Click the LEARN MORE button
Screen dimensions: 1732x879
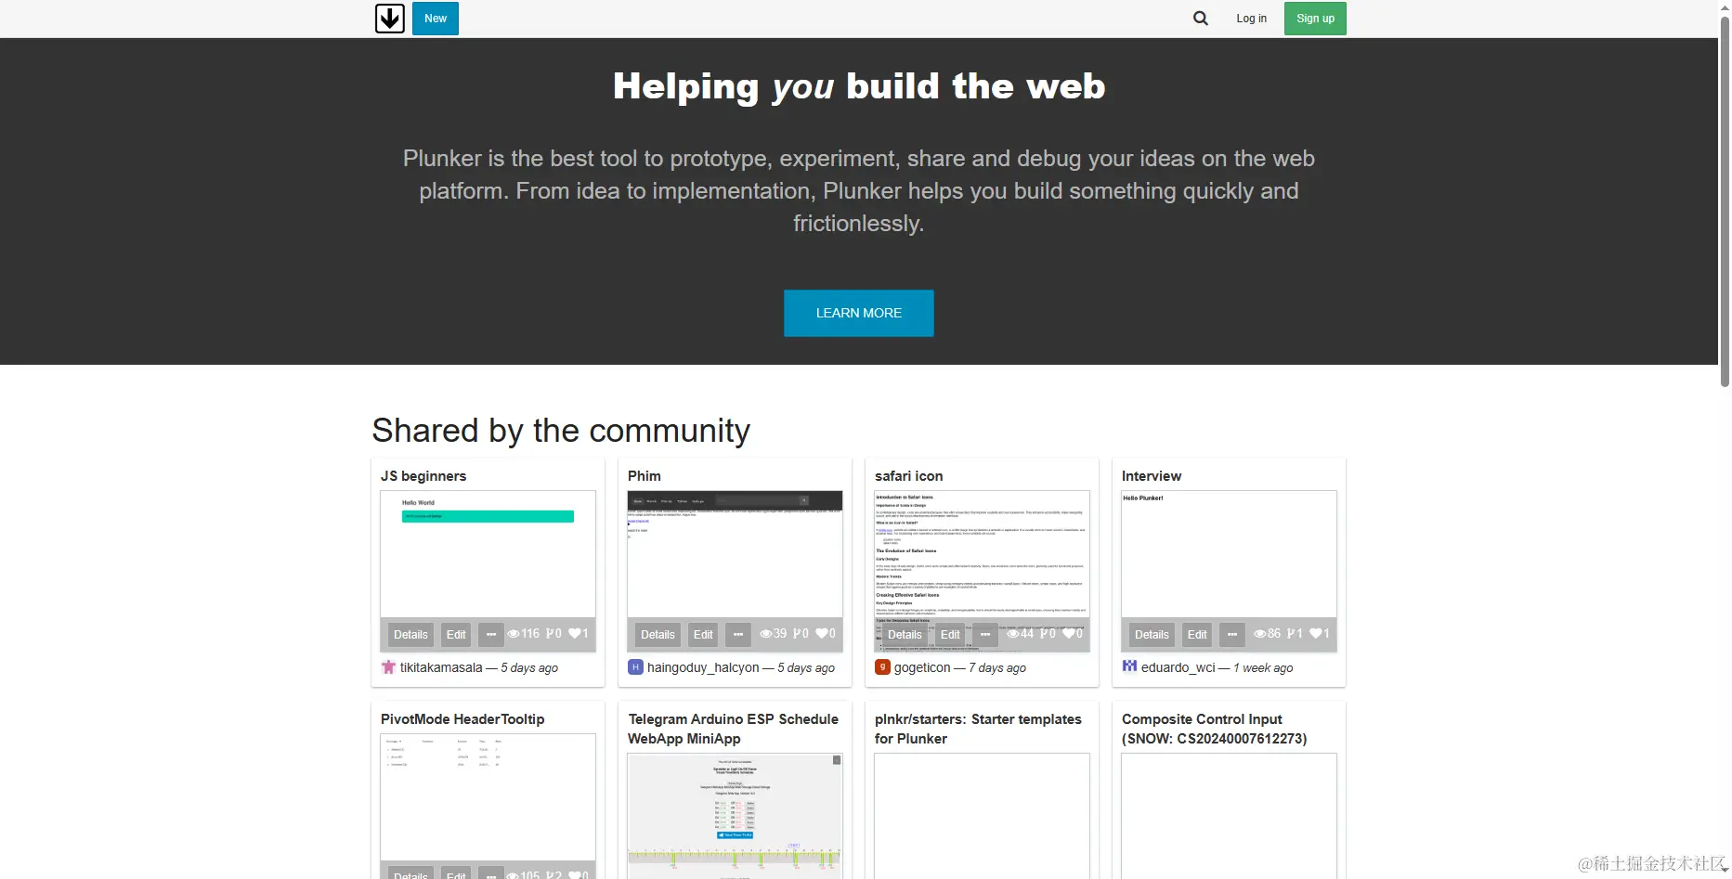click(859, 313)
